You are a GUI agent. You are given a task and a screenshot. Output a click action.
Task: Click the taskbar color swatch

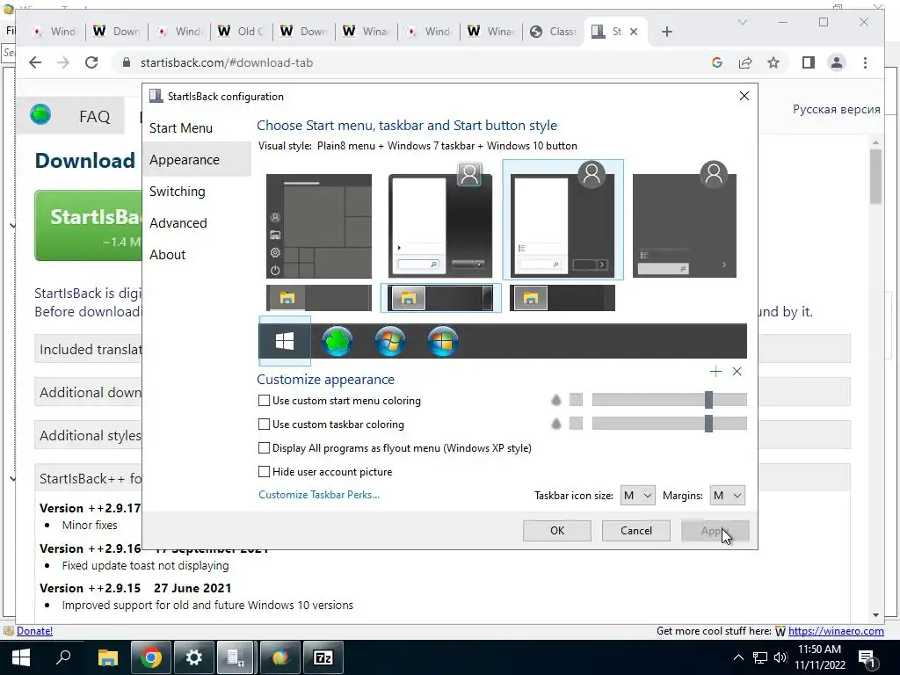[x=576, y=423]
